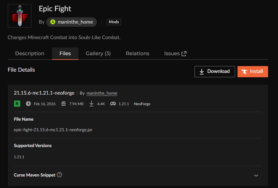Click the author avatar next to maninthe_home
This screenshot has height=188, width=278.
53,22
